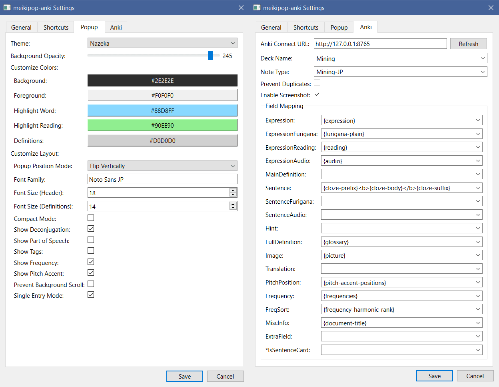Close the settings window showing Popup options
Image resolution: width=499 pixels, height=387 pixels.
tap(241, 8)
